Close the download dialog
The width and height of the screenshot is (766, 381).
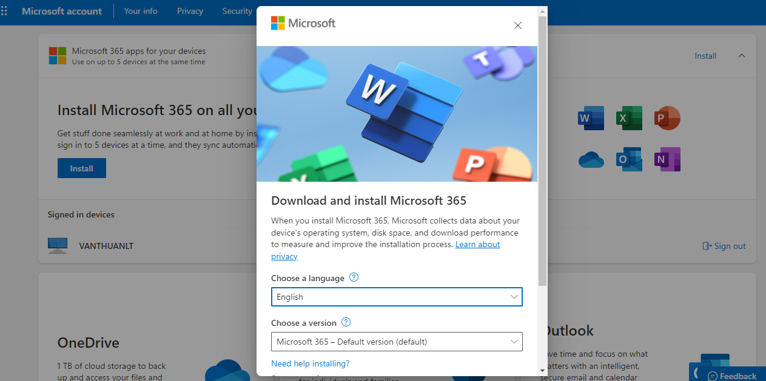click(x=517, y=25)
